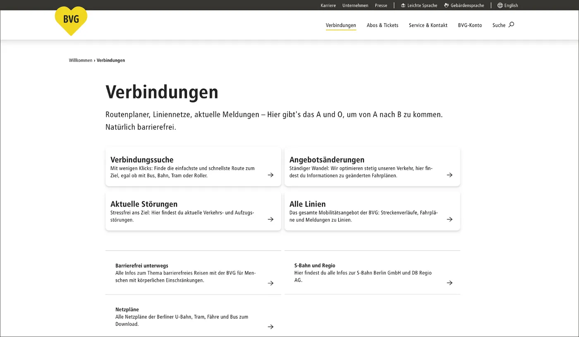Viewport: 579px width, 337px height.
Task: Open the BVG-Konto menu item
Action: click(x=470, y=25)
